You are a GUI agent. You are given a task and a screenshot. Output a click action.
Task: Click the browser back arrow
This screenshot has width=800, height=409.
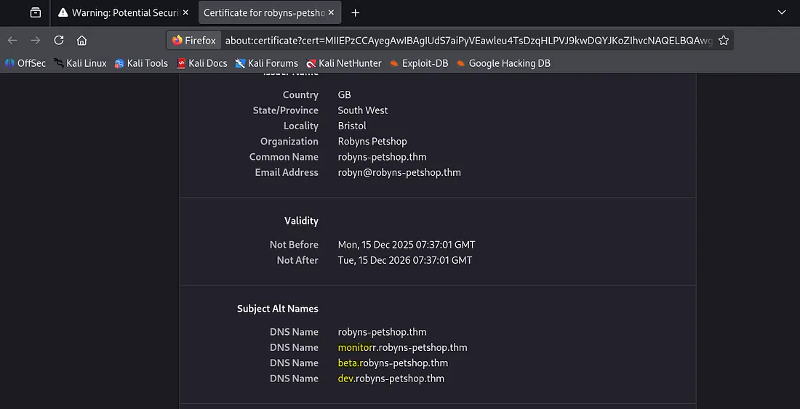pos(12,41)
